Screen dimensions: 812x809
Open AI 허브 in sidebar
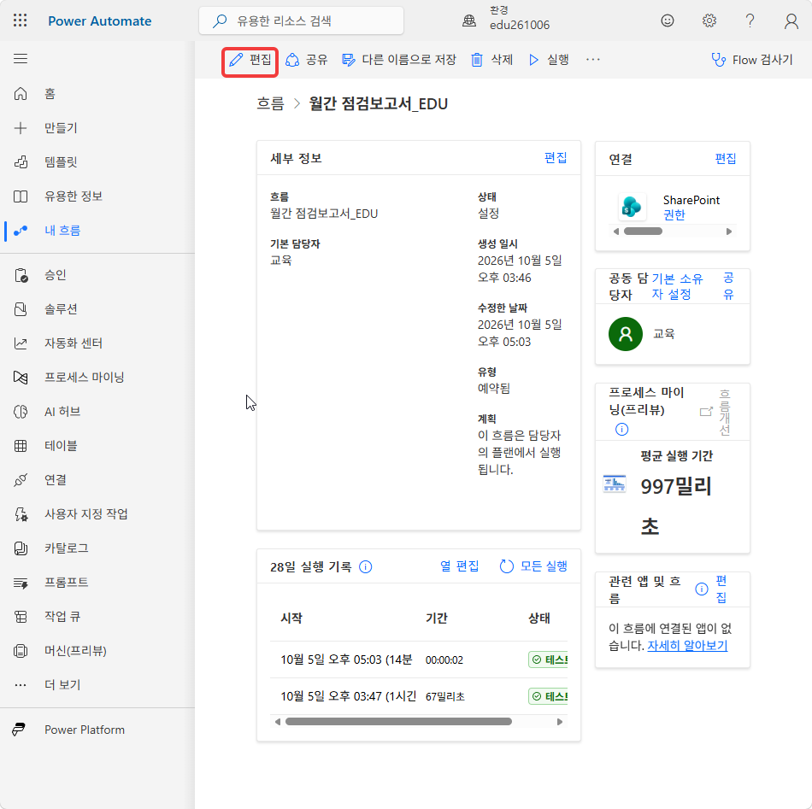[x=62, y=412]
